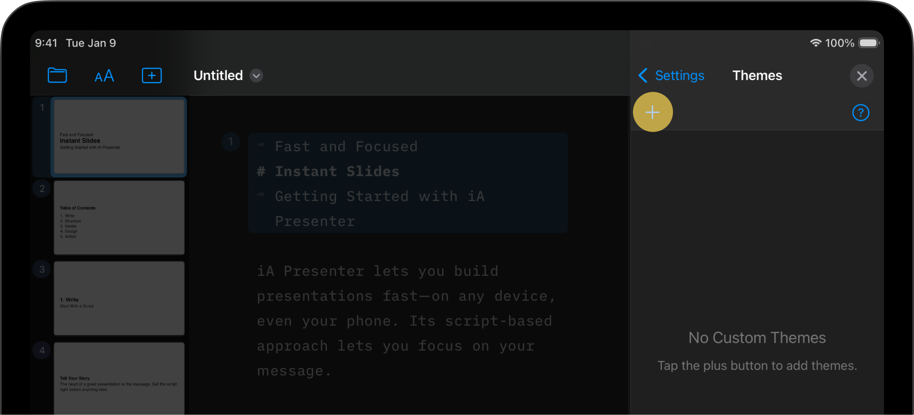914x415 pixels.
Task: Select slide 2 Table of Contents thumbnail
Action: point(119,218)
